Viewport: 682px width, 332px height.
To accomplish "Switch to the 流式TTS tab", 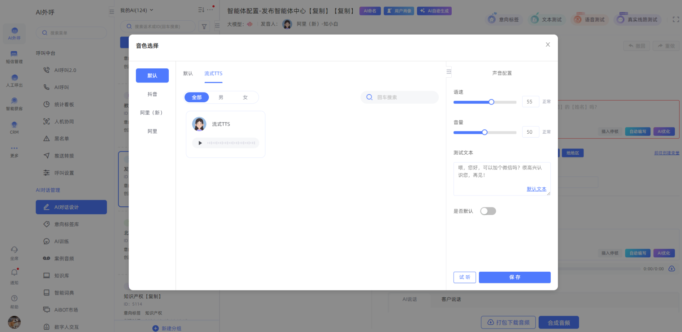I will pyautogui.click(x=213, y=73).
